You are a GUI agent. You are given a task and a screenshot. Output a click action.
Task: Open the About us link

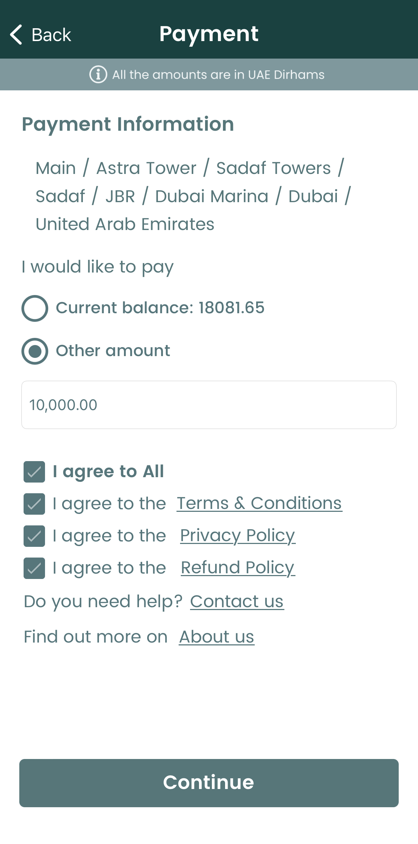click(217, 637)
